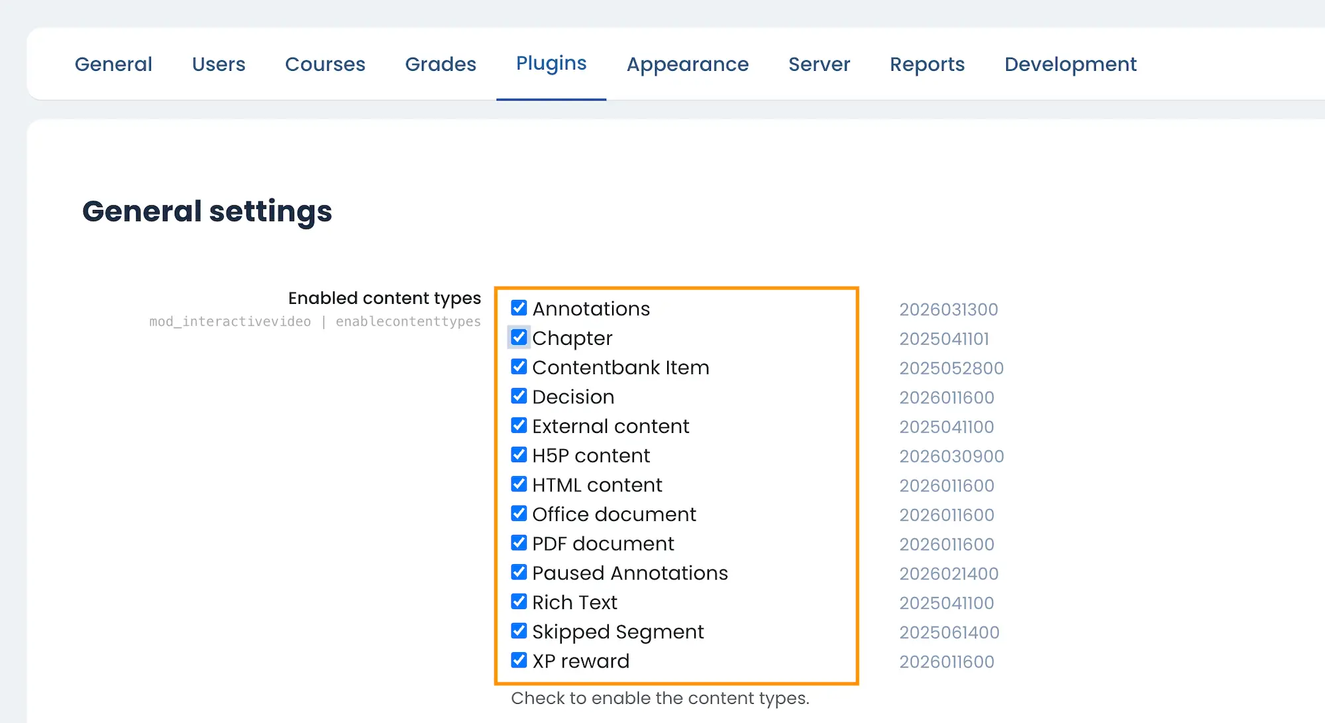1325x723 pixels.
Task: Disable the HTML content checkbox
Action: pos(519,484)
